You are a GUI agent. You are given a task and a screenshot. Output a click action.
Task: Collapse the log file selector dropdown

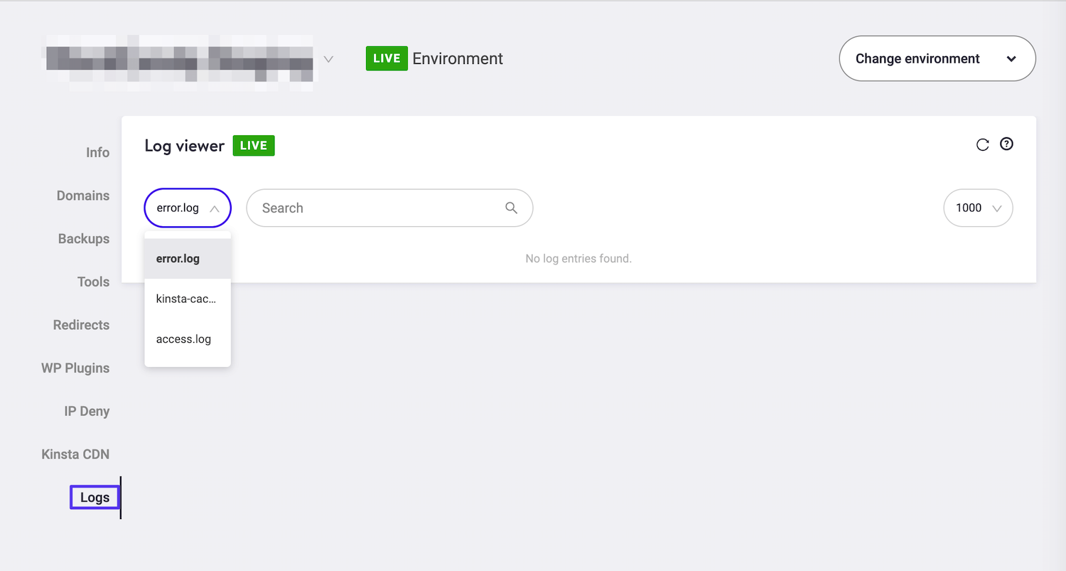[x=187, y=208]
